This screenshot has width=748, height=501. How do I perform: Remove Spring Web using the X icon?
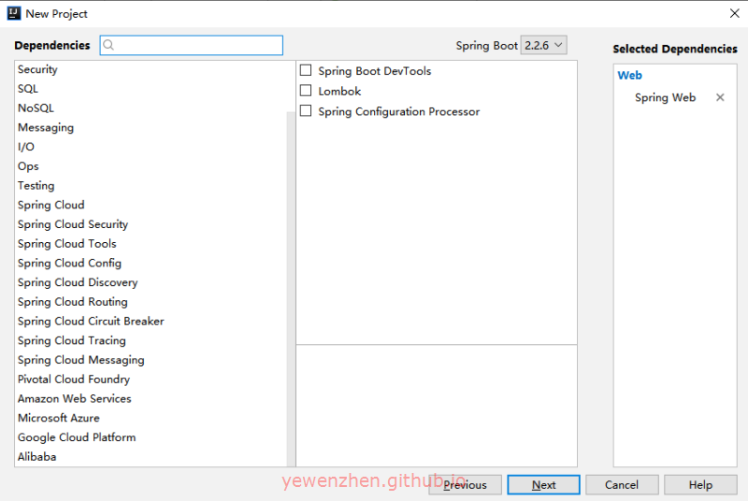pyautogui.click(x=720, y=97)
